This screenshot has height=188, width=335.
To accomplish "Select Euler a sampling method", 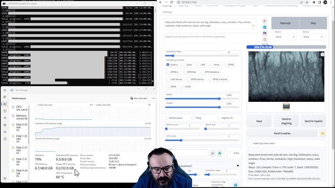I will point(172,65).
